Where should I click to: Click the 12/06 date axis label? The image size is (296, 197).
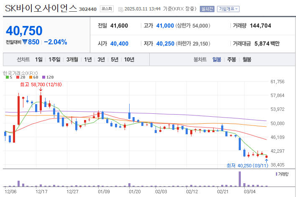click(x=10, y=192)
